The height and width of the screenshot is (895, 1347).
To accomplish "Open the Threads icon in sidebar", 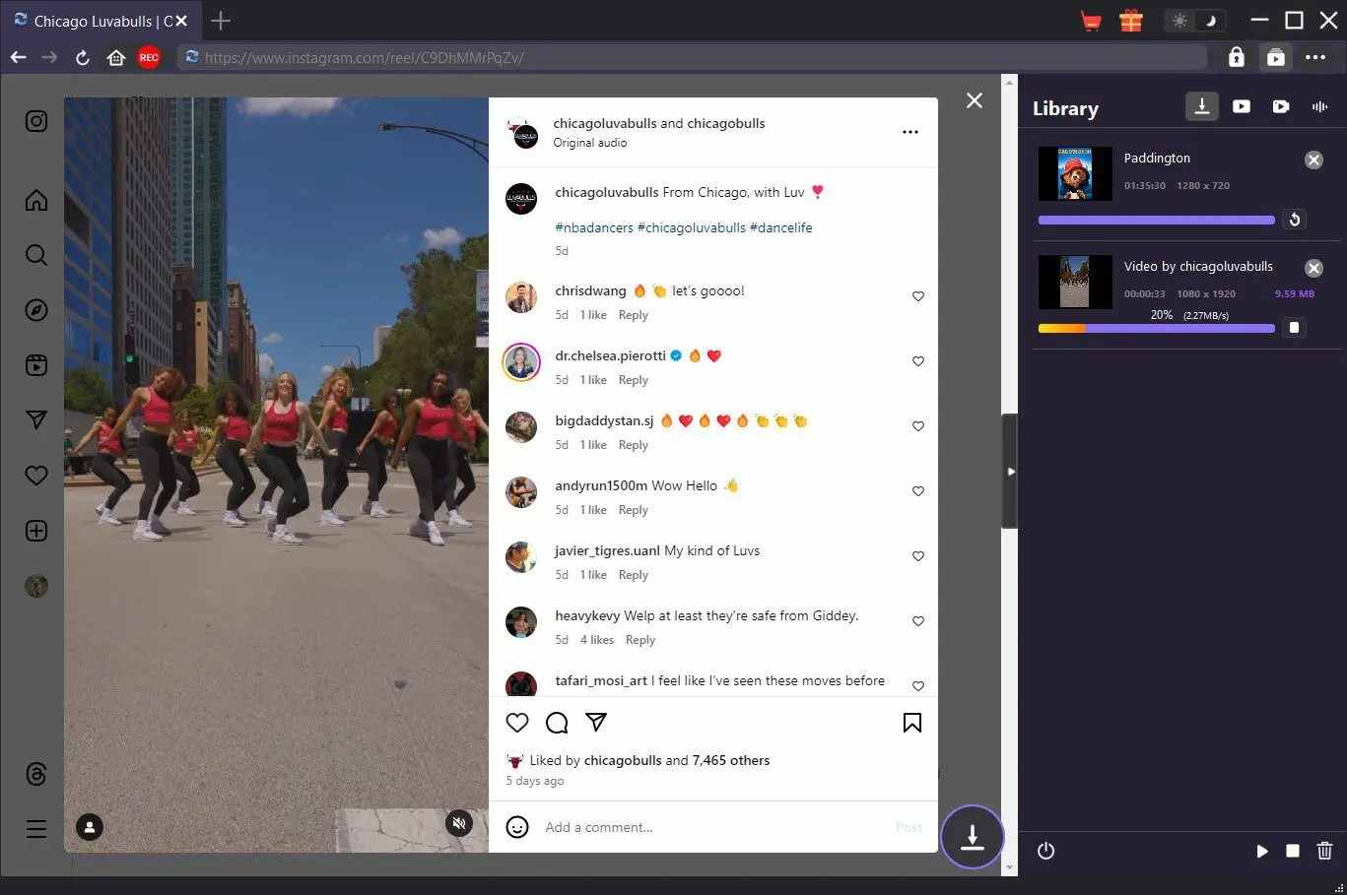I will (36, 774).
